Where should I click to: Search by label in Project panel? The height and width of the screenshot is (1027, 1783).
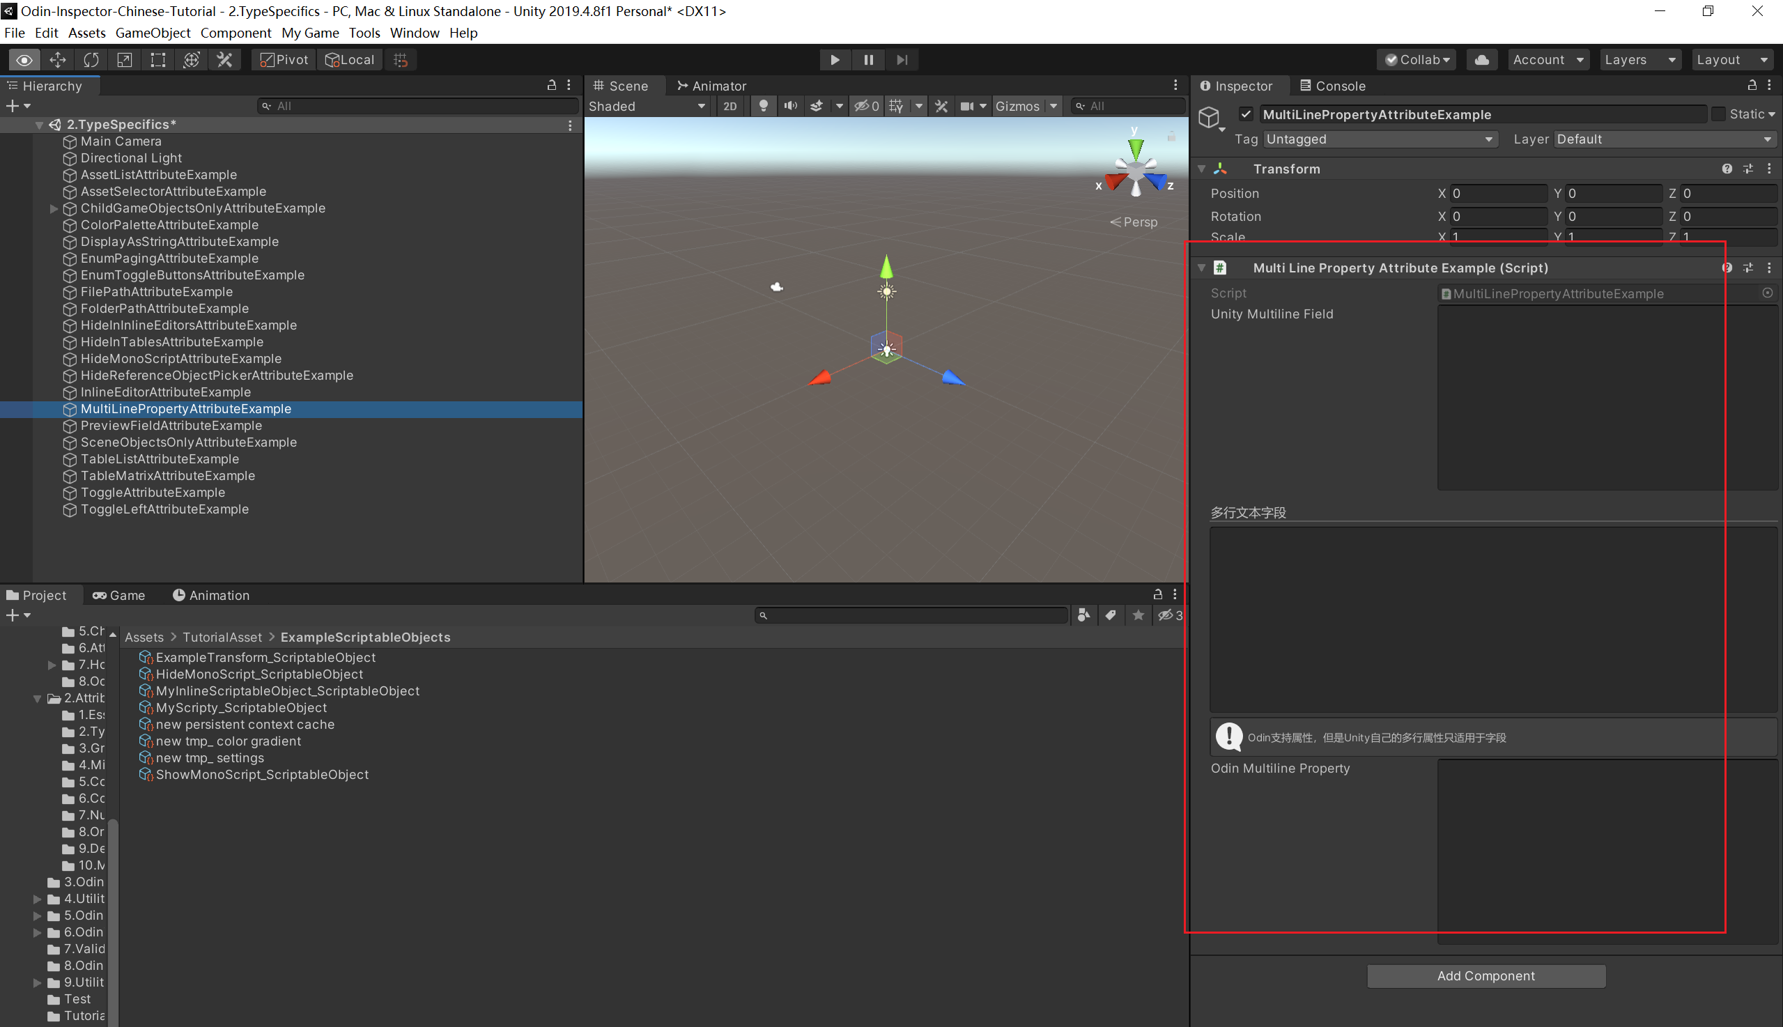coord(1111,616)
